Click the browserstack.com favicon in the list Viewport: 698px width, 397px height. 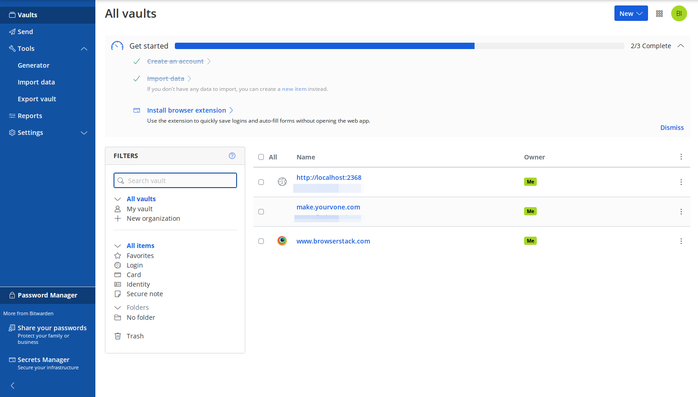282,241
